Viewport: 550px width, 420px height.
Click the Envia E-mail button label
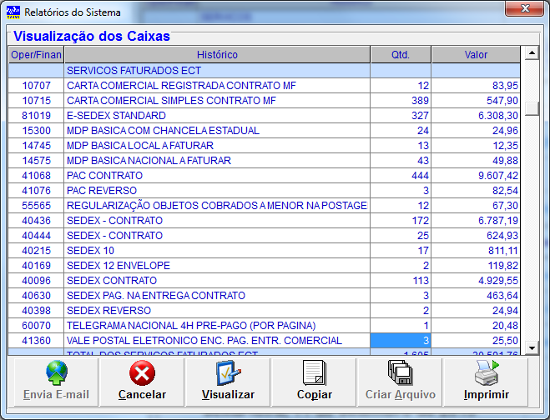click(56, 394)
